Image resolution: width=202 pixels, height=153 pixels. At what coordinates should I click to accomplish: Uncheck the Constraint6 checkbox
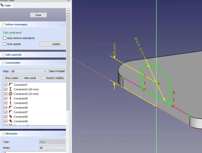[6, 107]
